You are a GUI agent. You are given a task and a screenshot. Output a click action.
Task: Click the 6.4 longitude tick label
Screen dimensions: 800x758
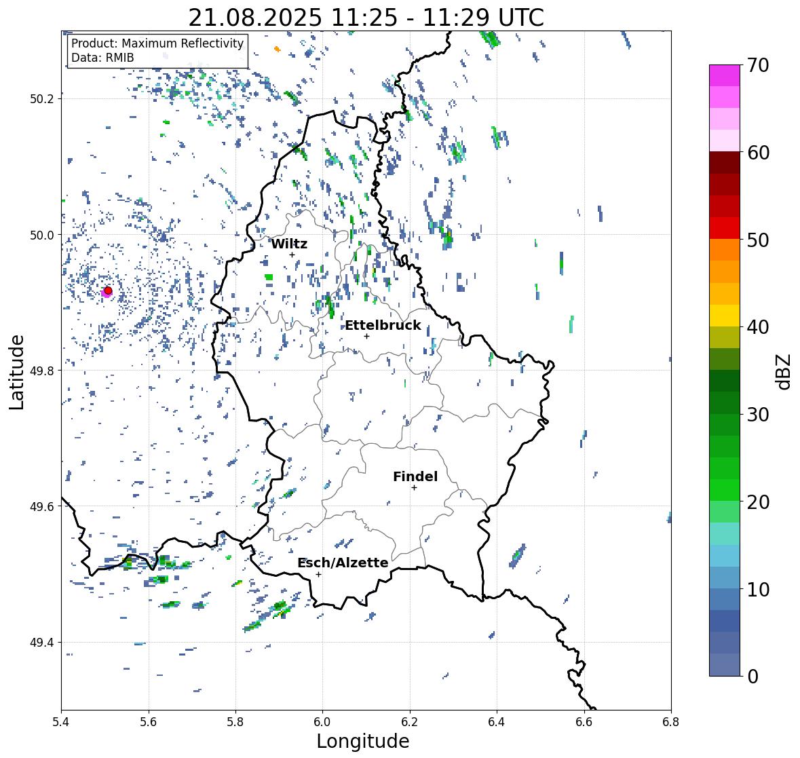[497, 722]
